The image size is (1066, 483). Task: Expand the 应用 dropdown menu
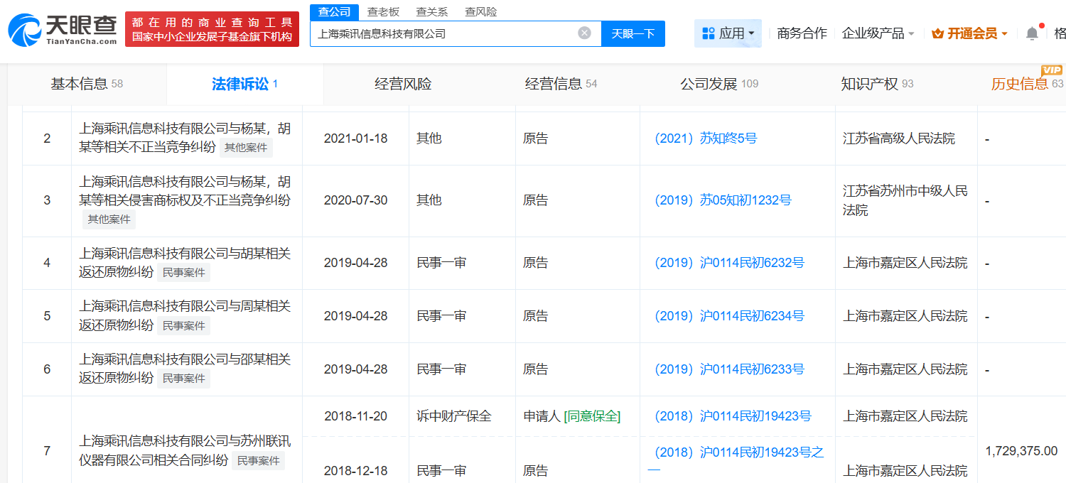point(728,33)
